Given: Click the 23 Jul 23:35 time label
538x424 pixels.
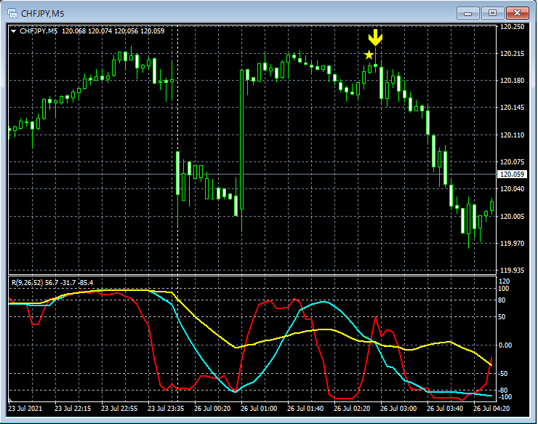Looking at the screenshot, I should tap(166, 409).
